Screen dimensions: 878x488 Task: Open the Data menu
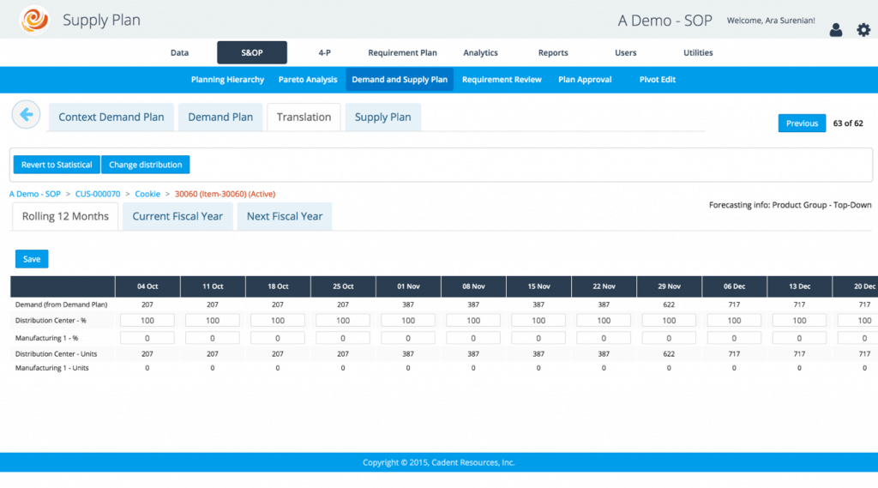(x=179, y=52)
